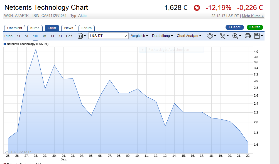Viewport: 279px width, 164px height.
Task: Click the -0,226 € absolute change
Action: (x=250, y=8)
